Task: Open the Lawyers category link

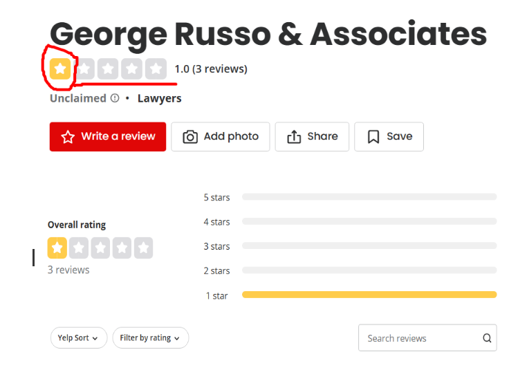Action: [159, 98]
